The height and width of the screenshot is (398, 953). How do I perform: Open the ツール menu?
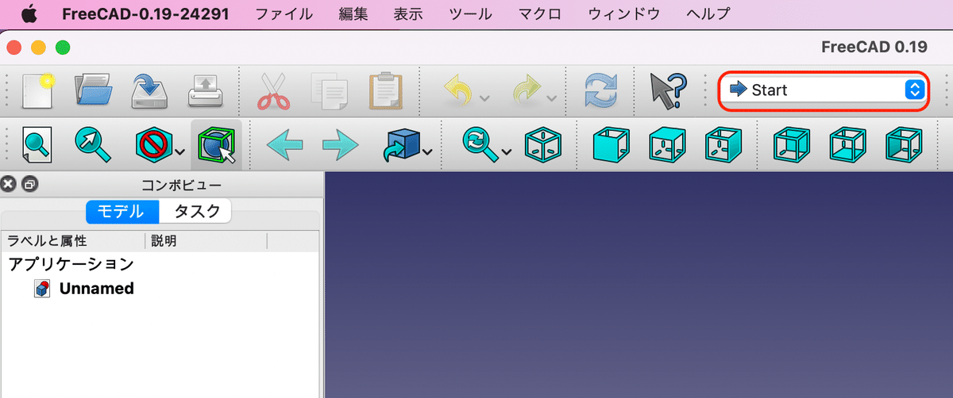tap(470, 13)
